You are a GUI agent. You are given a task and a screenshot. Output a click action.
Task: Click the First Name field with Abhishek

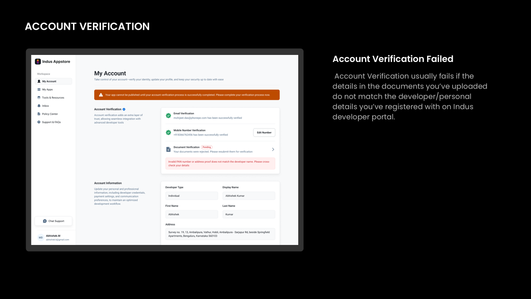pos(192,214)
